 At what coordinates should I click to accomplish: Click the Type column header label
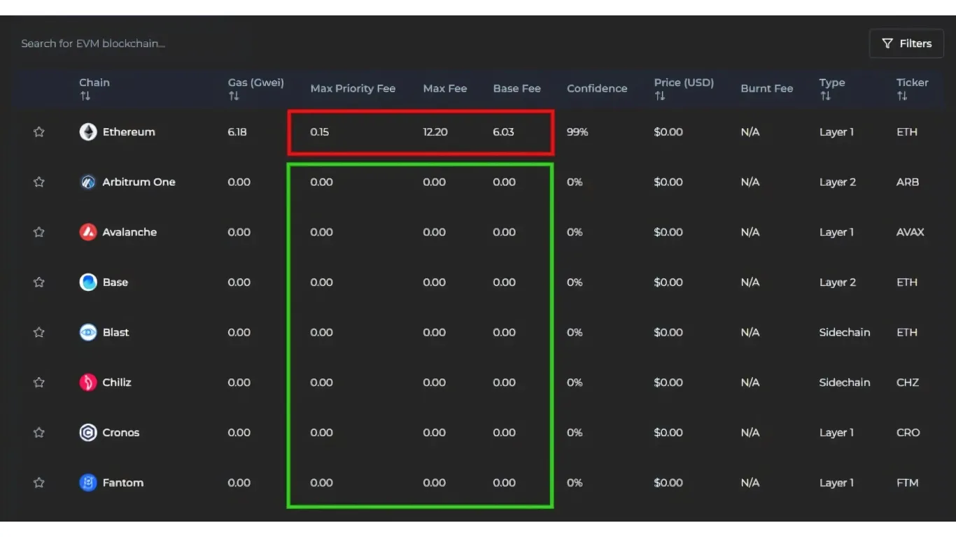(832, 83)
